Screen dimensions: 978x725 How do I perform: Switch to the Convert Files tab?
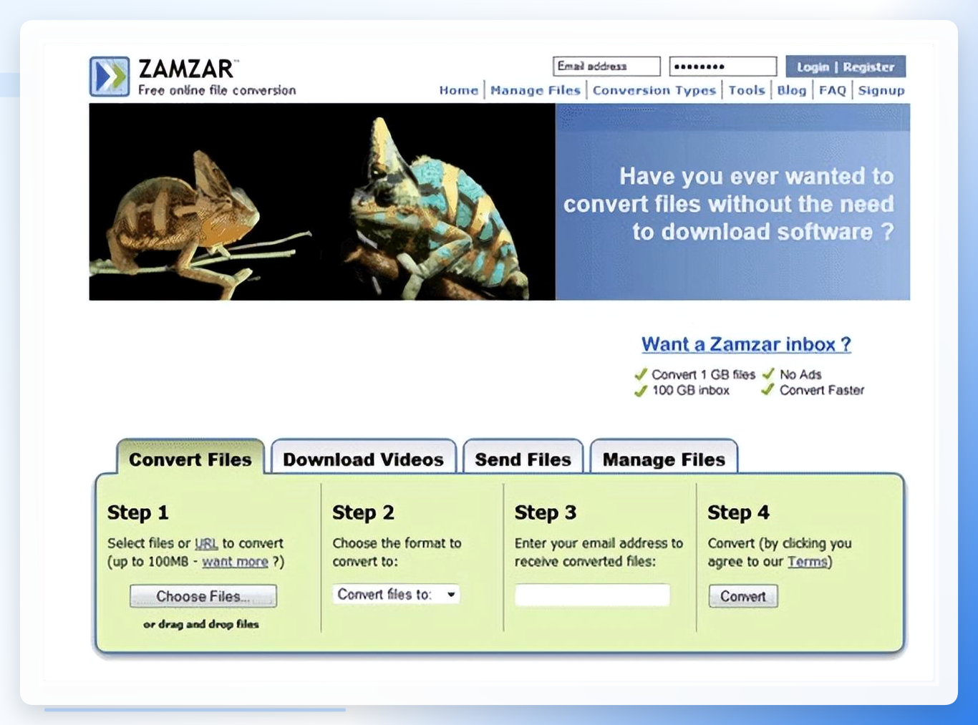190,459
